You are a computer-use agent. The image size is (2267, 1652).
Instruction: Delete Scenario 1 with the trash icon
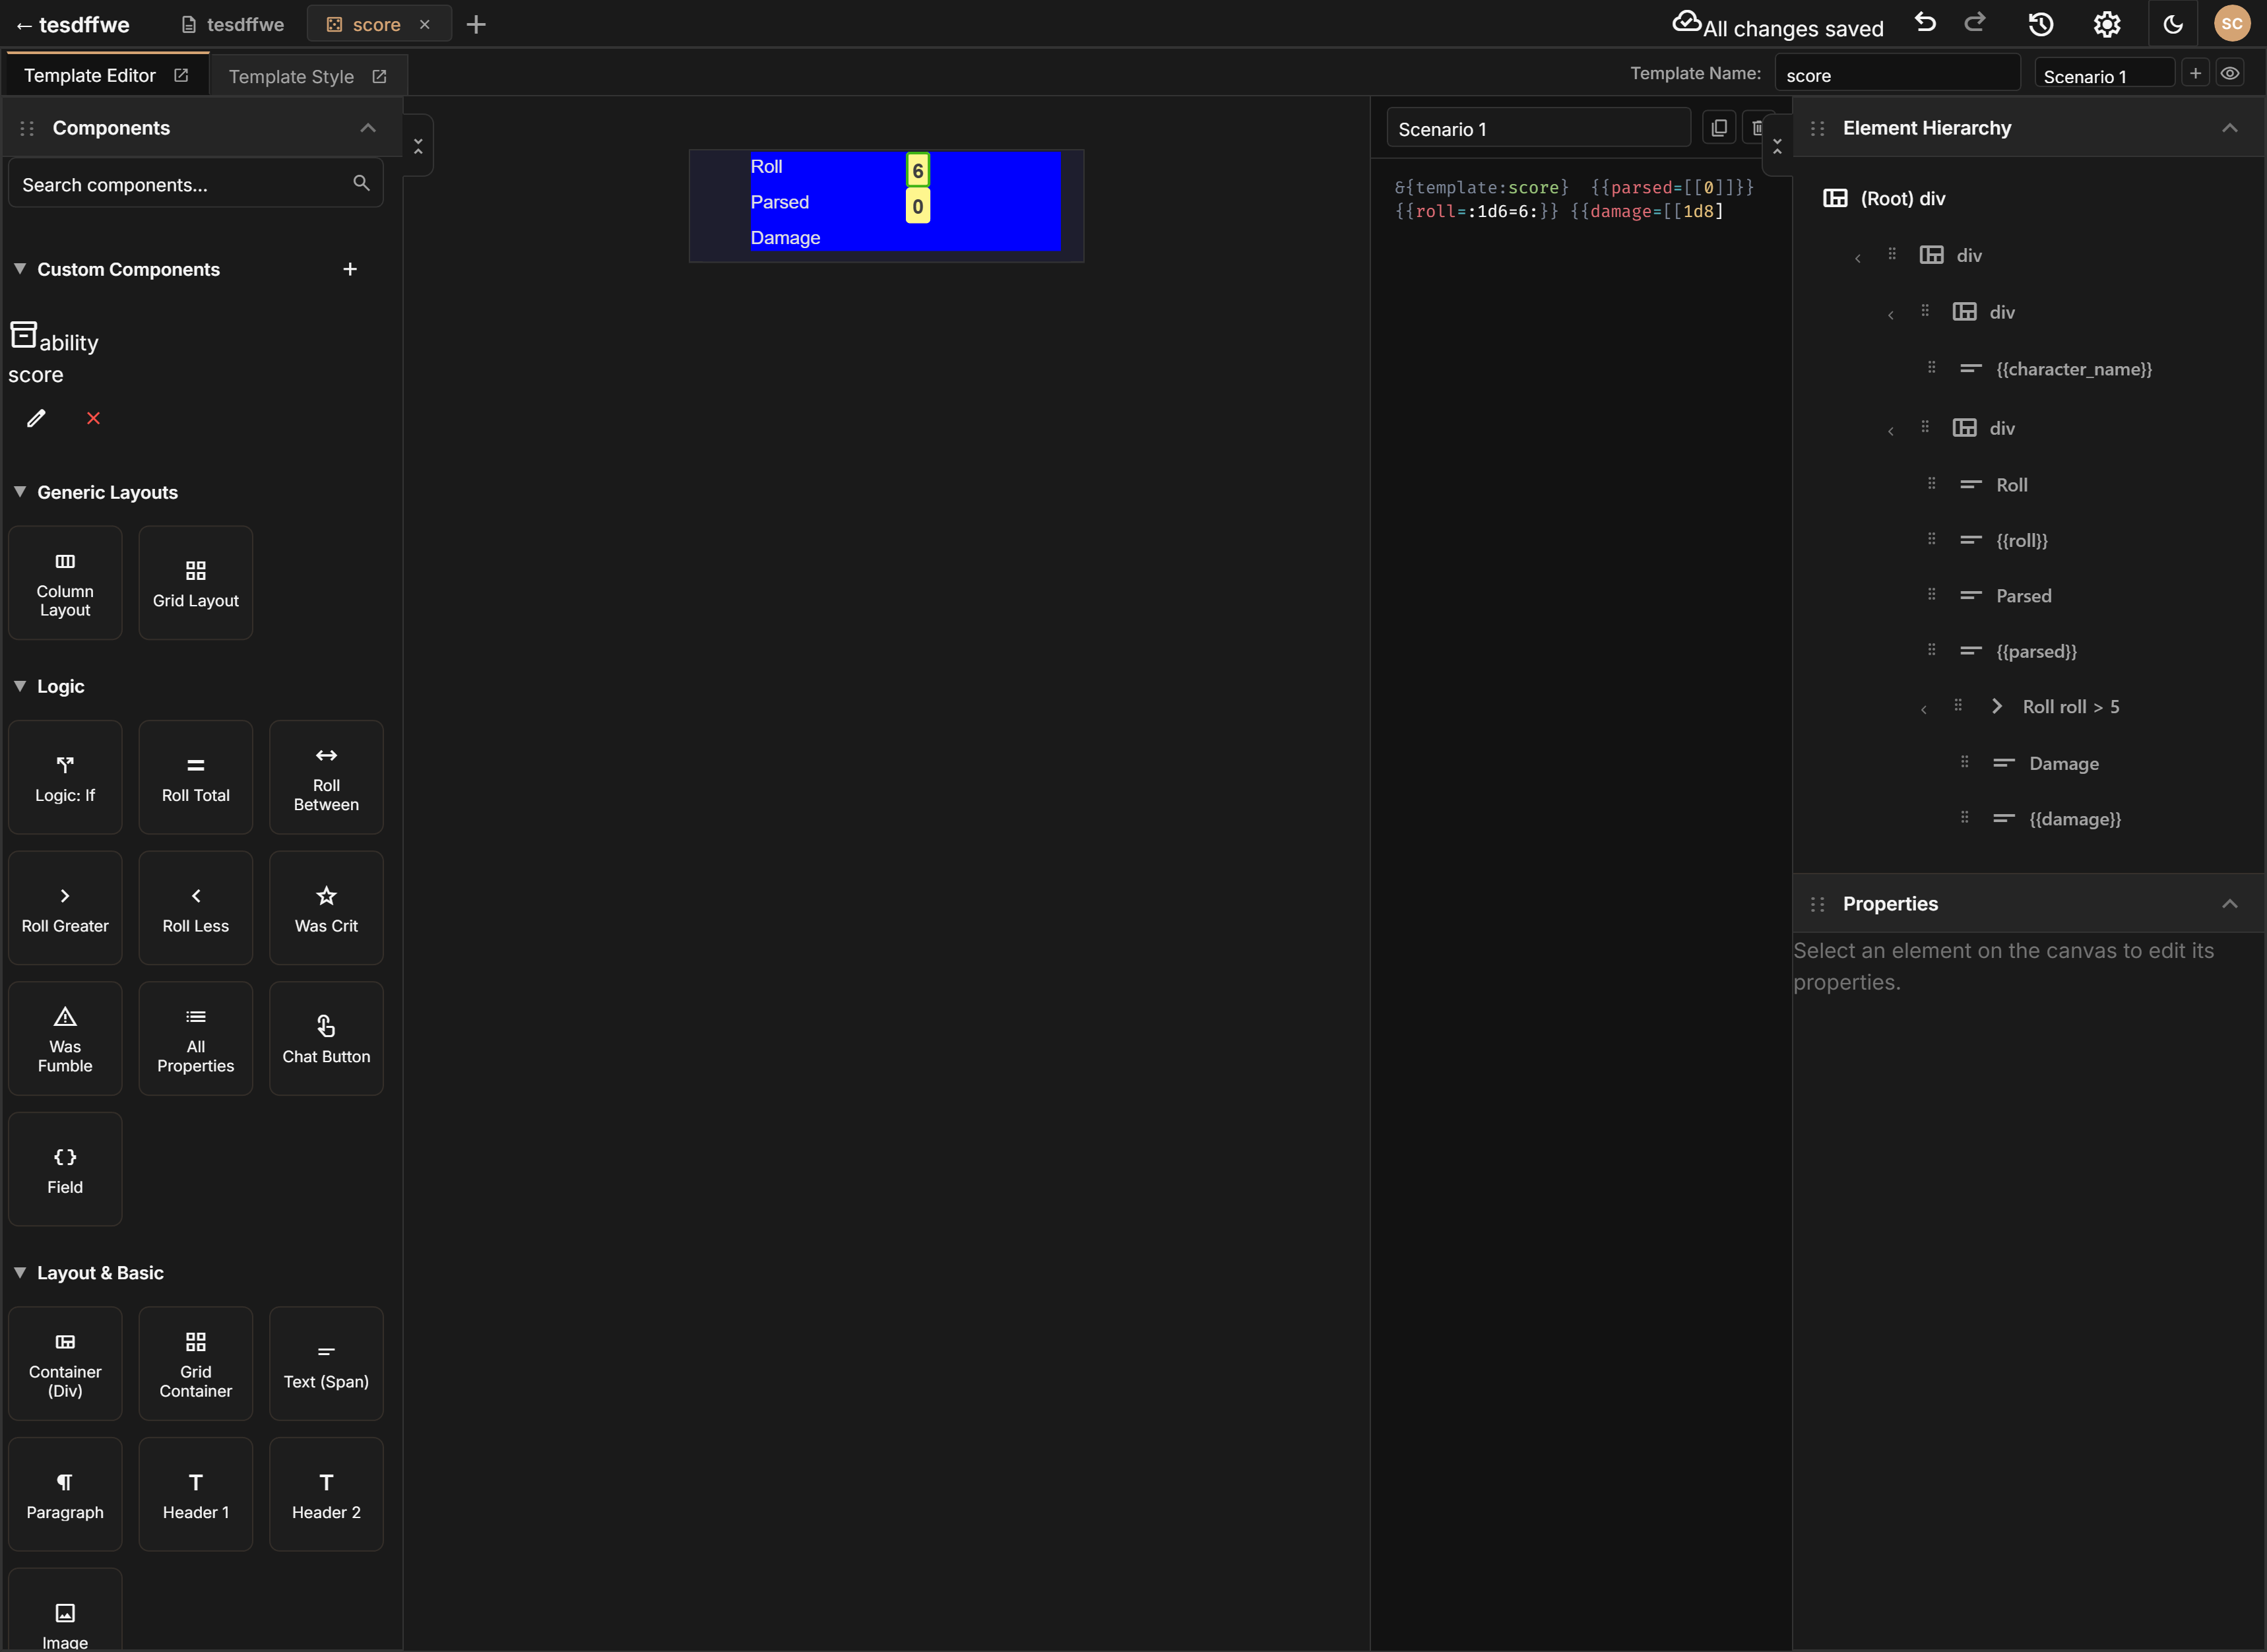pos(1758,128)
